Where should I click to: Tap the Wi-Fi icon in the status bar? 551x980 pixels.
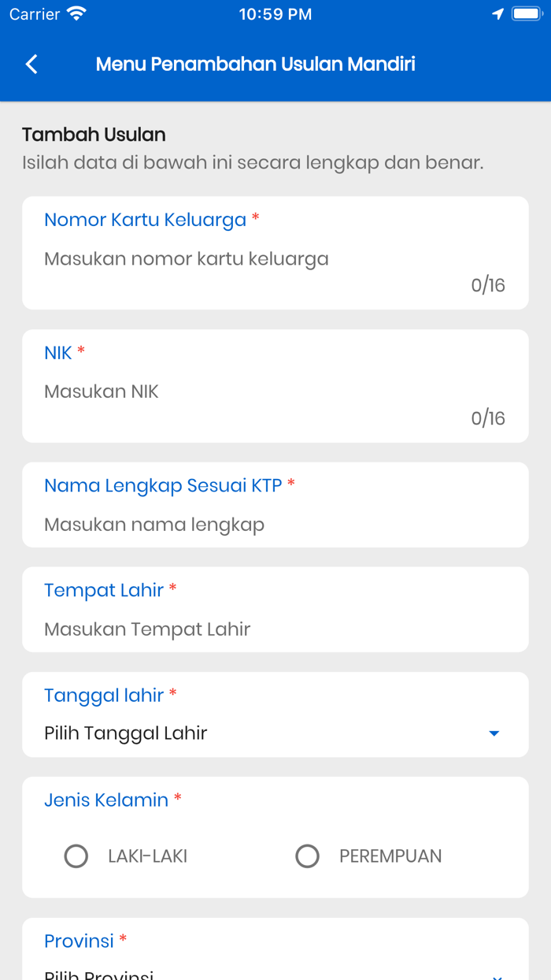pyautogui.click(x=75, y=13)
